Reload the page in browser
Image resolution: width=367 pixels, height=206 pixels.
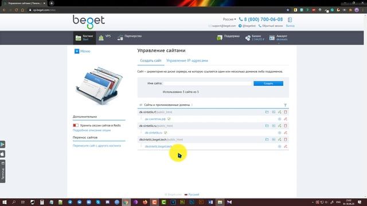click(x=16, y=10)
